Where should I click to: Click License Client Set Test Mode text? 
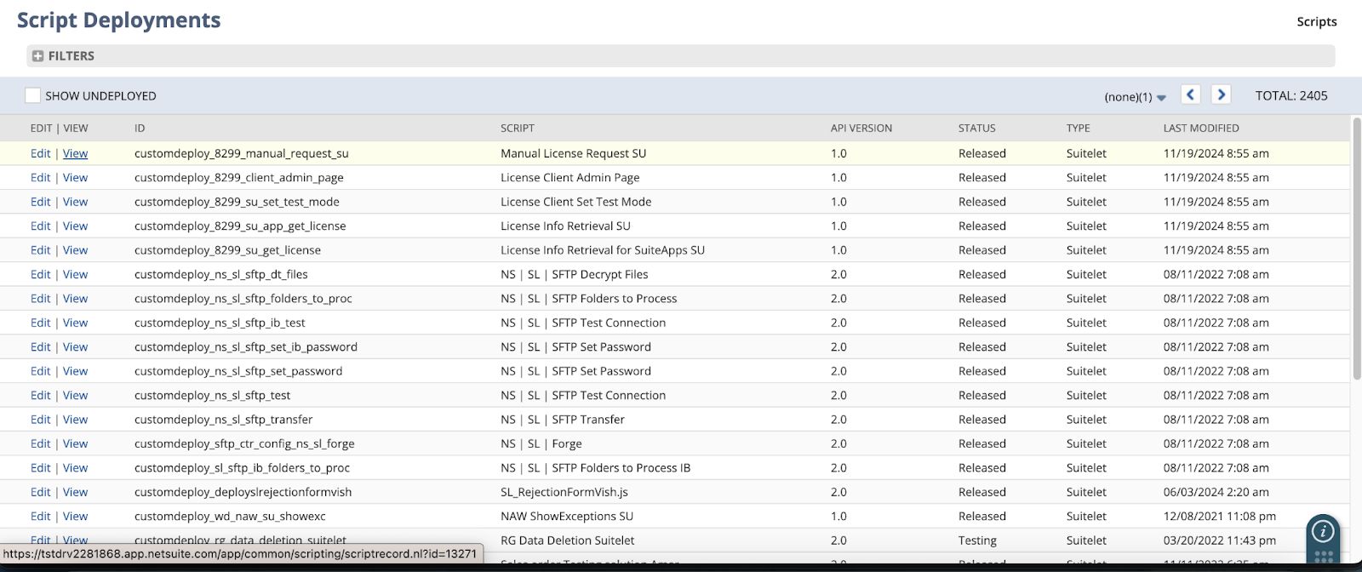(x=576, y=202)
